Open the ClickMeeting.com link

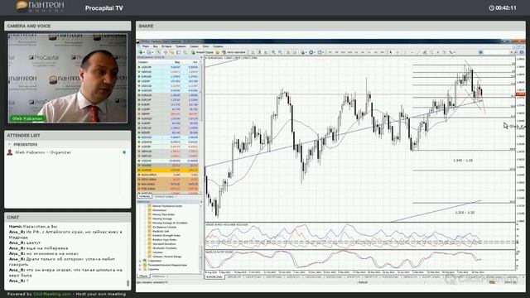tap(52, 294)
